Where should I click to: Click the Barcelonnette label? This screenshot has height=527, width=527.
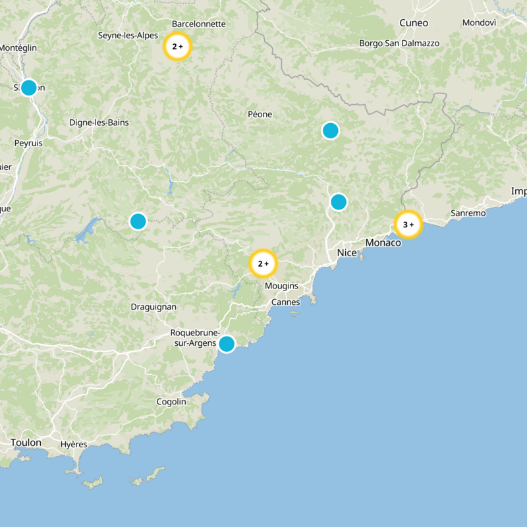pyautogui.click(x=199, y=24)
